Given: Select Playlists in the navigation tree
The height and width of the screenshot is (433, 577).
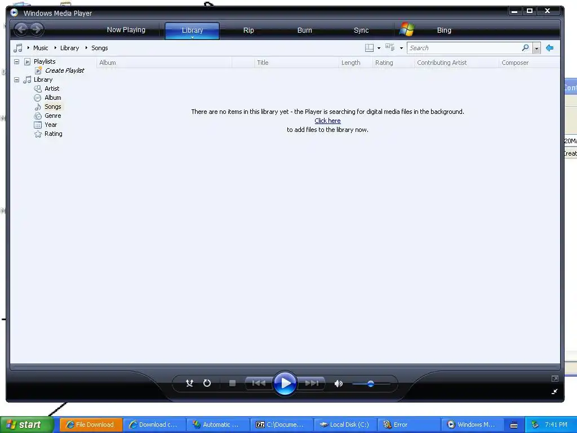Looking at the screenshot, I should pos(45,61).
